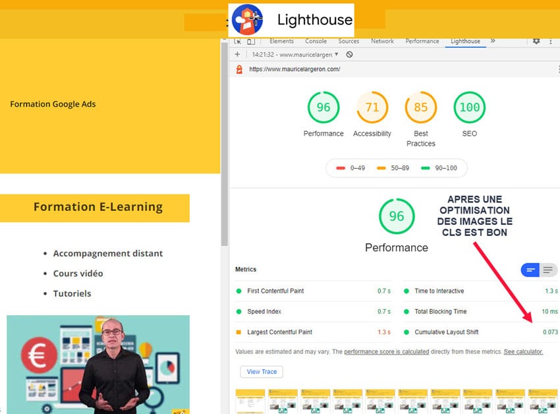This screenshot has height=414, width=560.
Task: Click the Accessibility 71 score gauge
Action: click(x=372, y=107)
